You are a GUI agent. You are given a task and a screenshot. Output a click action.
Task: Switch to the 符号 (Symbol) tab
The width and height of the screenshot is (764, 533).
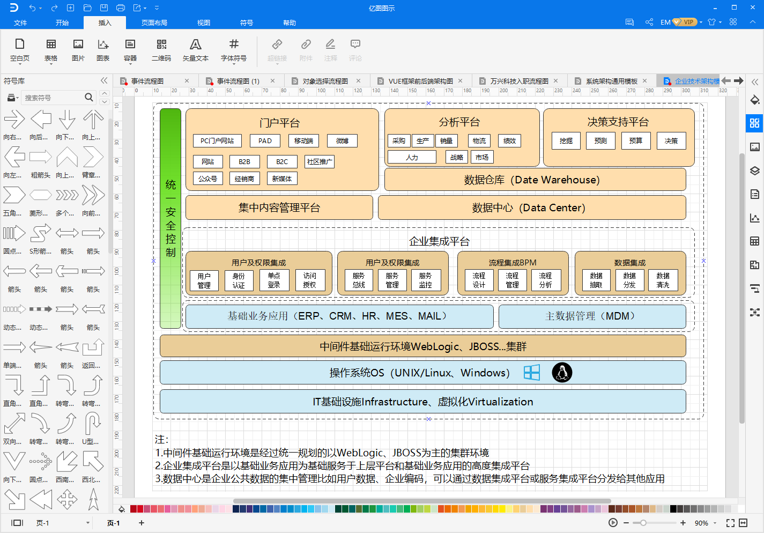click(247, 23)
